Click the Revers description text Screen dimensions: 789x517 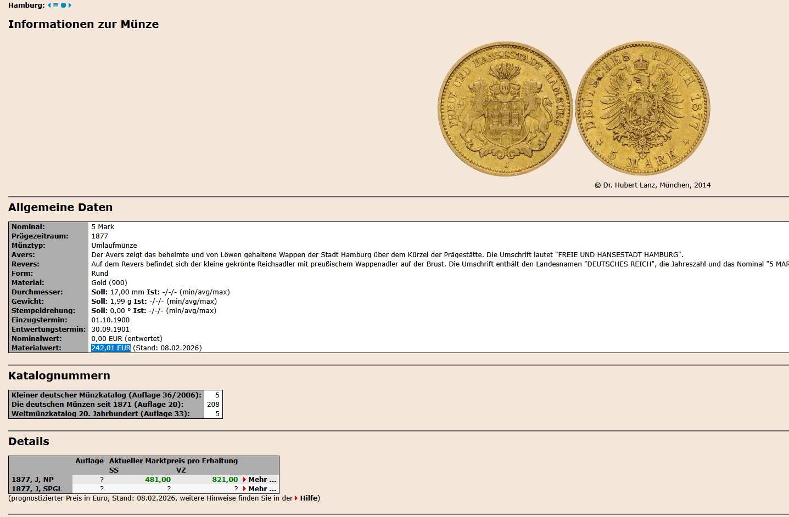click(x=440, y=264)
